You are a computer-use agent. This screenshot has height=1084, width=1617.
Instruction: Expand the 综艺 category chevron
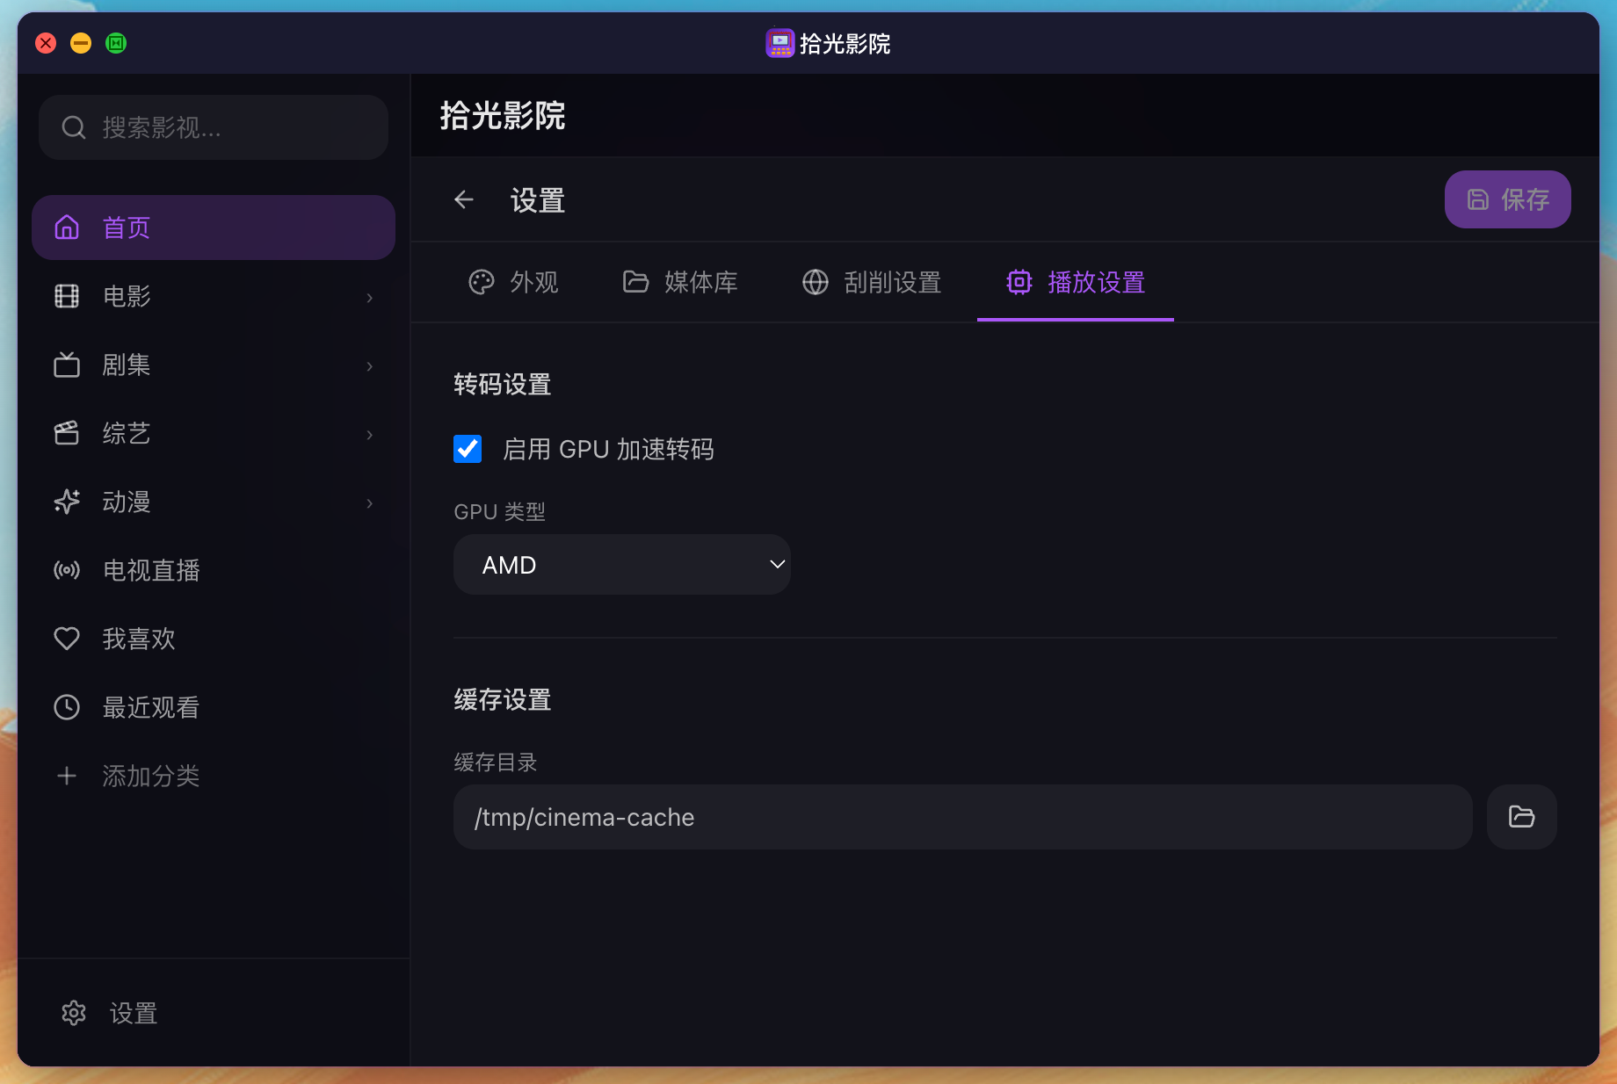point(370,434)
